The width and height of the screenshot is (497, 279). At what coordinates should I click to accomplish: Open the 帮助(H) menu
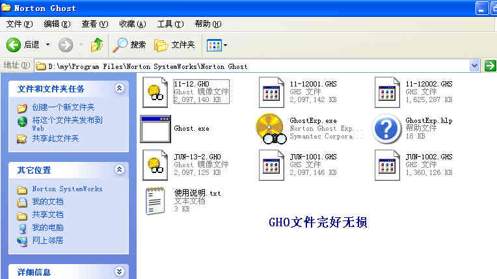click(208, 24)
